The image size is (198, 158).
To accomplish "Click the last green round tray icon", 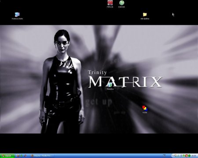I will coord(189,156).
